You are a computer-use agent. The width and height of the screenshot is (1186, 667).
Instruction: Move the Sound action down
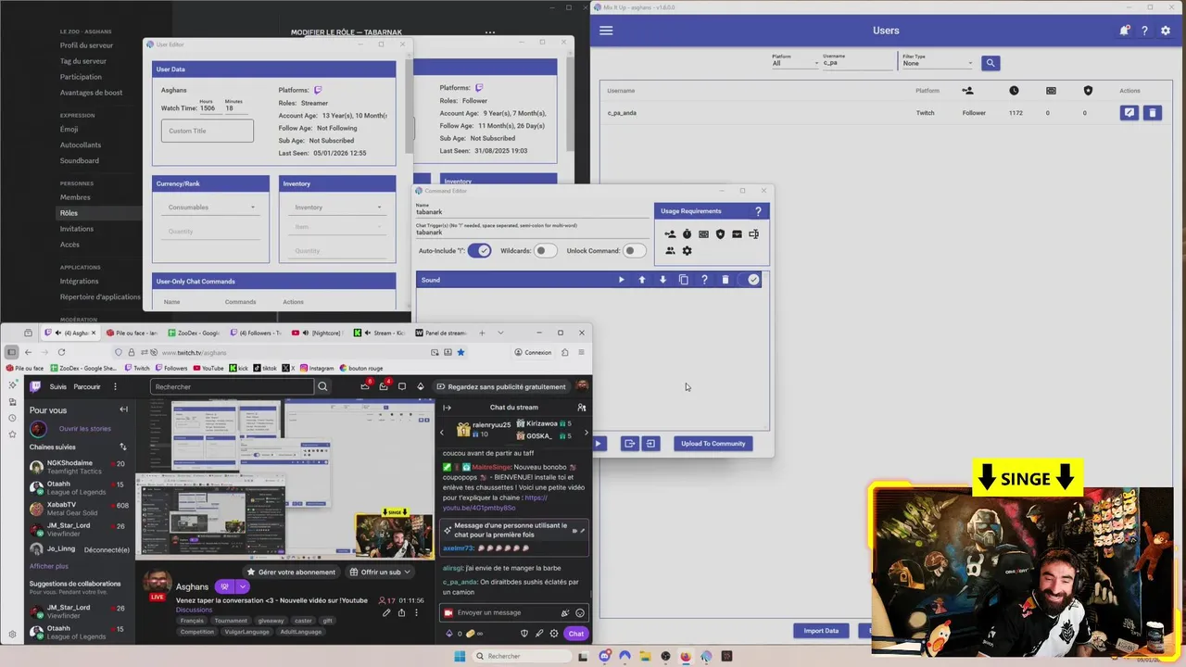(x=662, y=280)
